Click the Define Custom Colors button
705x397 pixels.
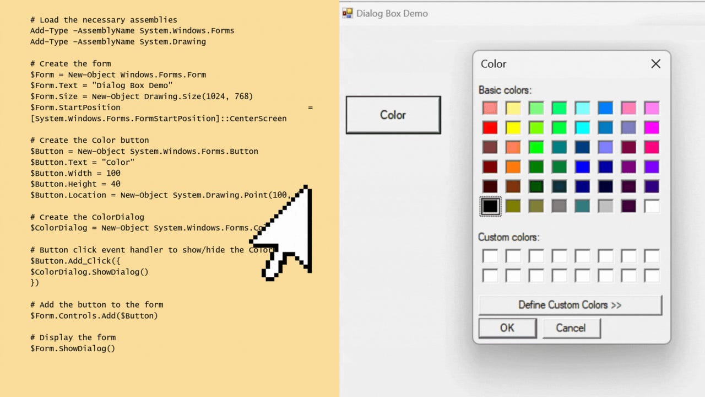[x=570, y=305]
